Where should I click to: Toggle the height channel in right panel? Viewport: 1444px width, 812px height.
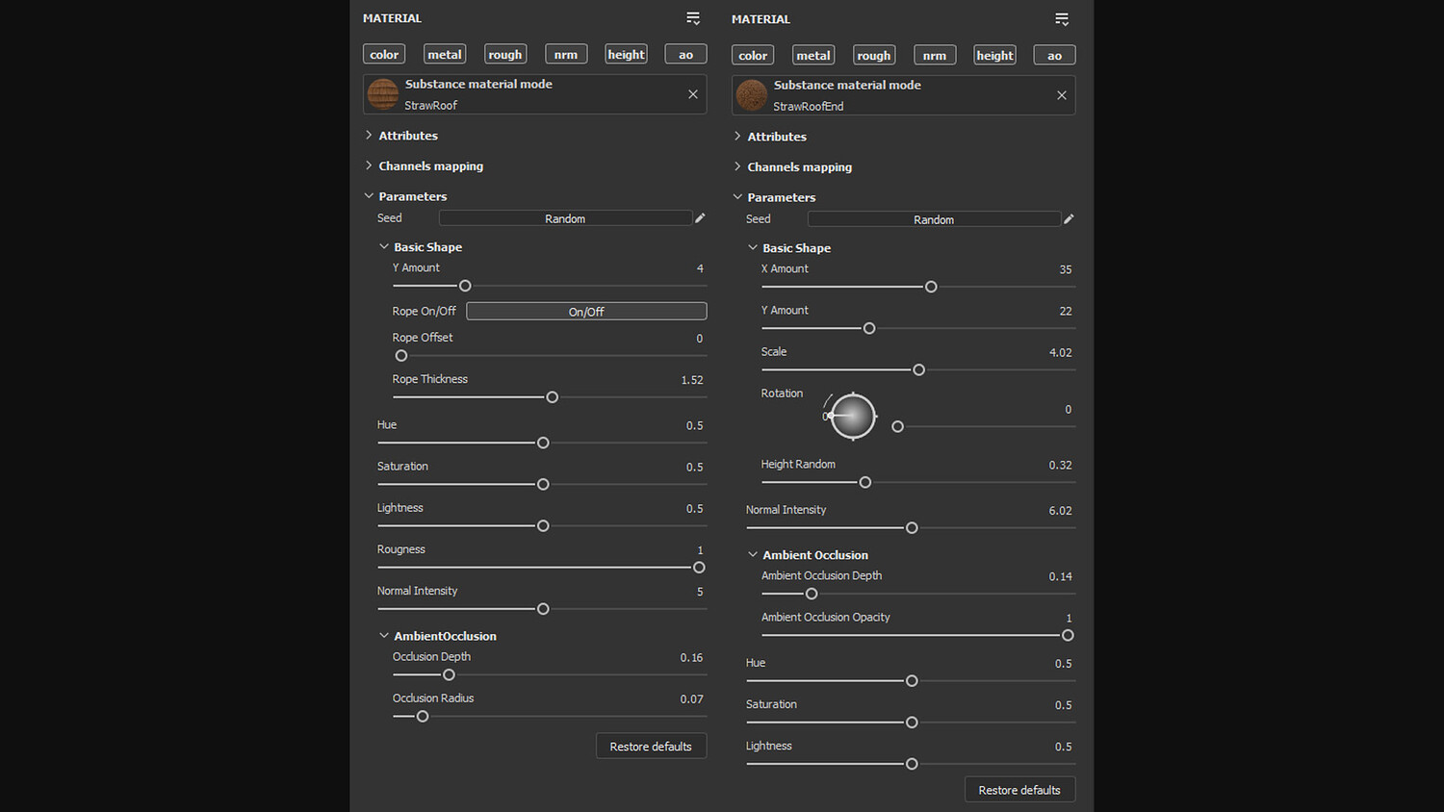(994, 56)
